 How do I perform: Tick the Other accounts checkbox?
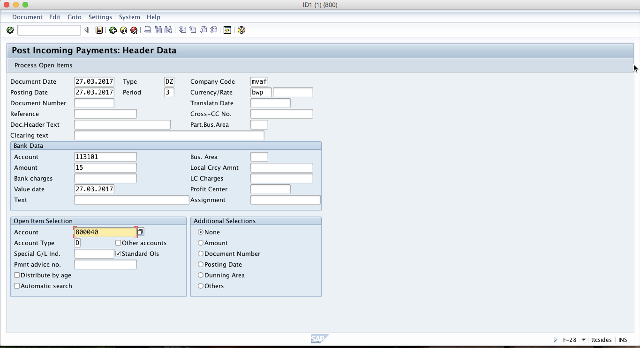[x=118, y=243]
